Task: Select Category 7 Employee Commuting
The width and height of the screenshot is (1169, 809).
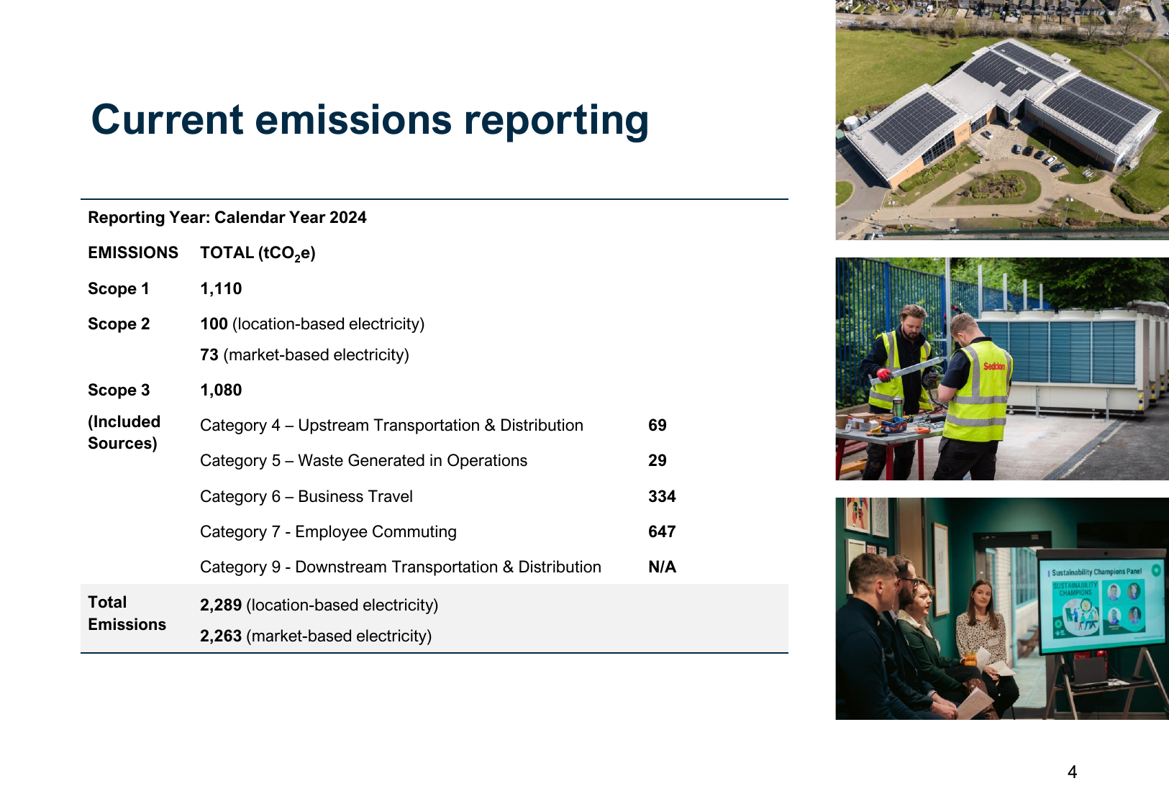Action: coord(328,531)
